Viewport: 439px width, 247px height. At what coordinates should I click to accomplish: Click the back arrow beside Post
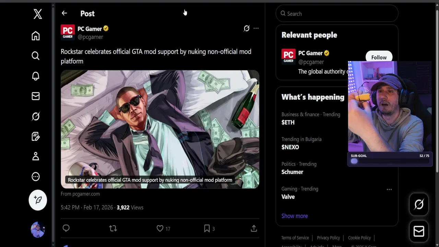point(64,13)
